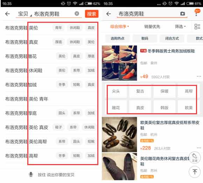Open the grey suede brogue shoe thumbnail
The width and height of the screenshot is (203, 183).
point(119,167)
